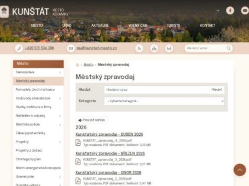The width and height of the screenshot is (249, 186).
Task: Expand the Nakládání s odpady chevron
Action: (60, 116)
